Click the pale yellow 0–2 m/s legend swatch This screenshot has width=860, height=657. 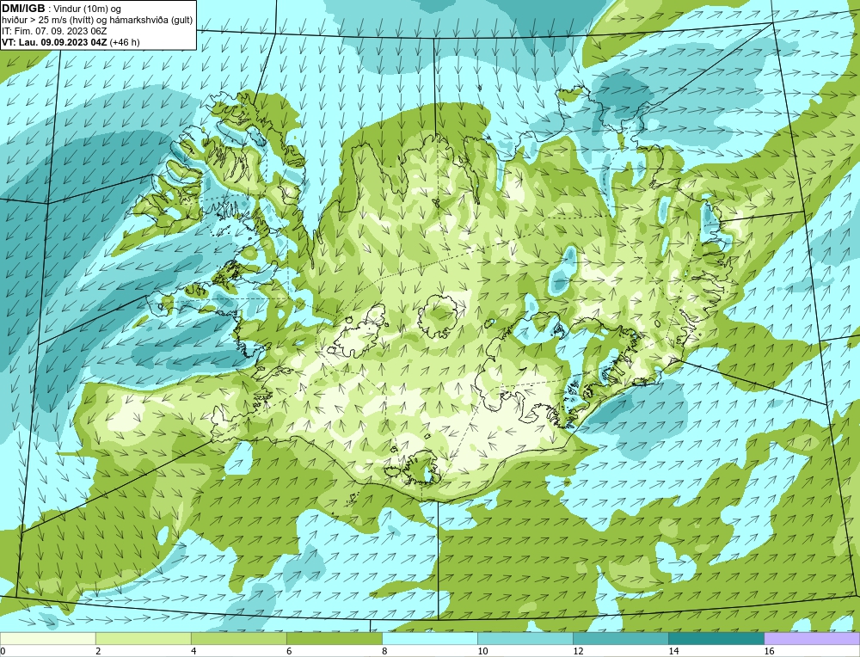pos(47,639)
